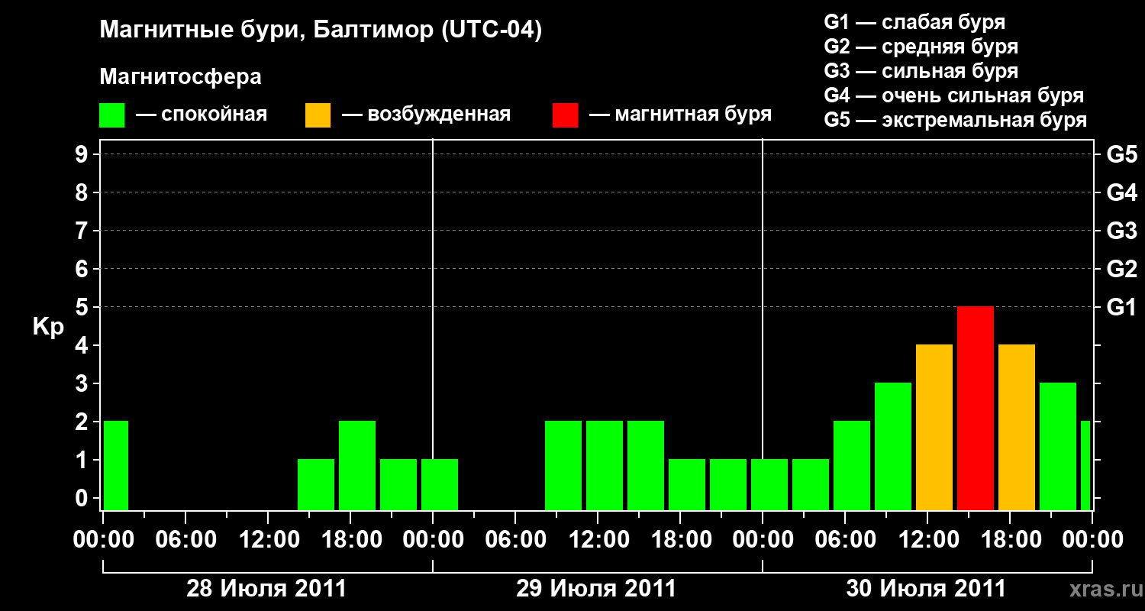
Task: Click the 'G3' label on the right axis
Action: pos(1122,231)
